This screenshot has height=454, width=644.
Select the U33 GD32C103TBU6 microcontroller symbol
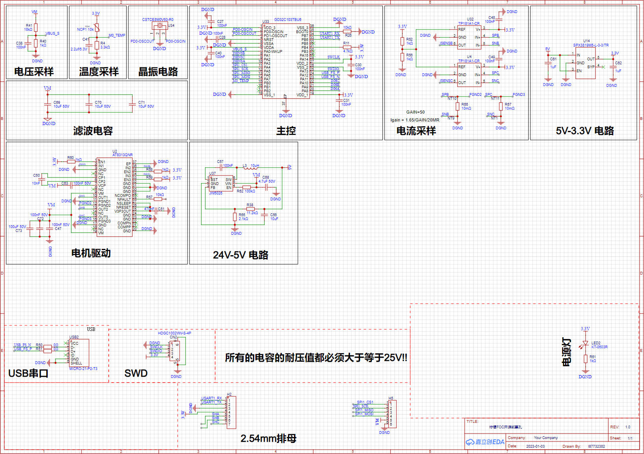tap(286, 61)
